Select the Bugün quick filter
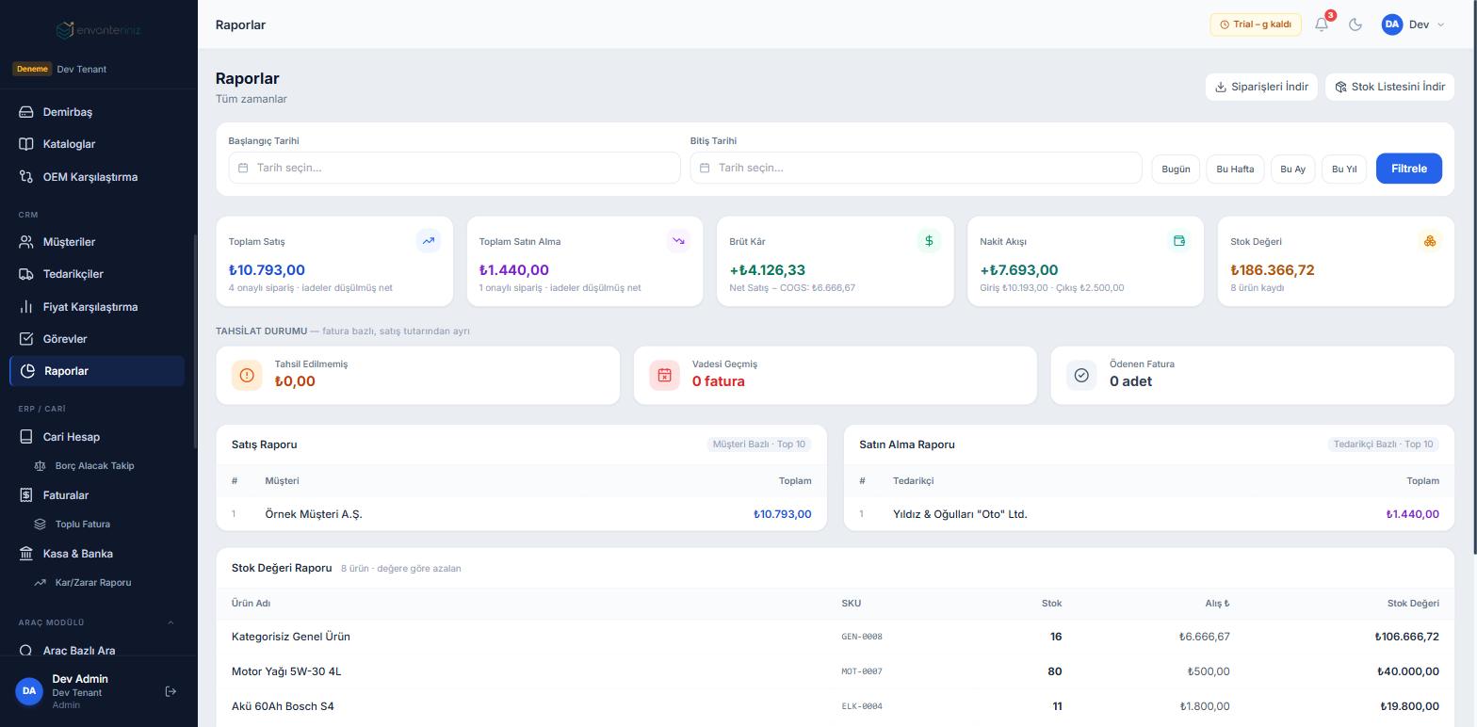 [x=1176, y=170]
